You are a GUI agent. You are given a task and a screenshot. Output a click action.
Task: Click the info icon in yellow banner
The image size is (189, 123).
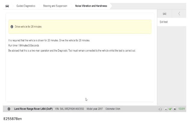12,27
